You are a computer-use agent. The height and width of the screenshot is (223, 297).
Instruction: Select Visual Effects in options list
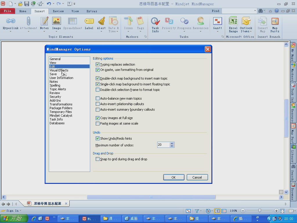(59, 70)
